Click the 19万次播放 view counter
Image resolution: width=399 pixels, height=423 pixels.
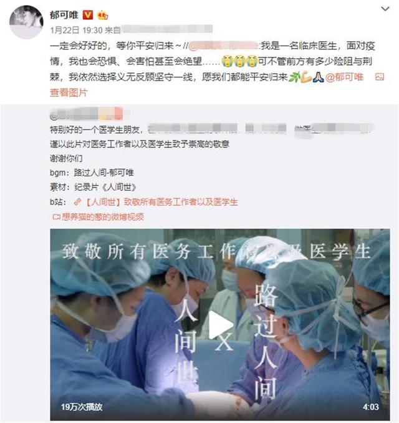(82, 407)
